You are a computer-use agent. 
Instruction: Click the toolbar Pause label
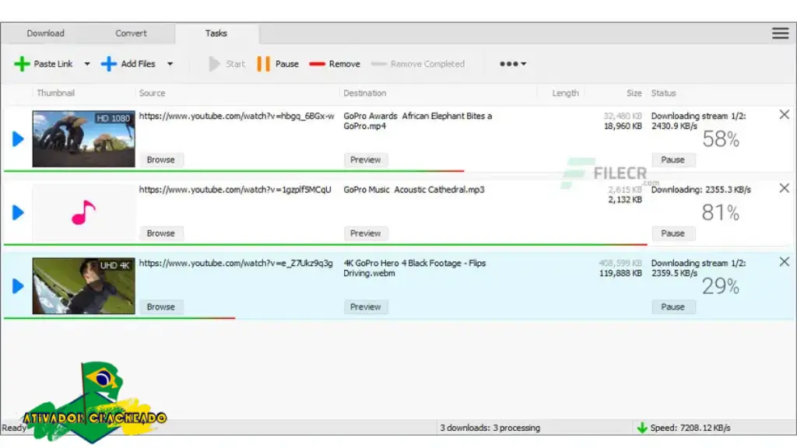tap(286, 64)
